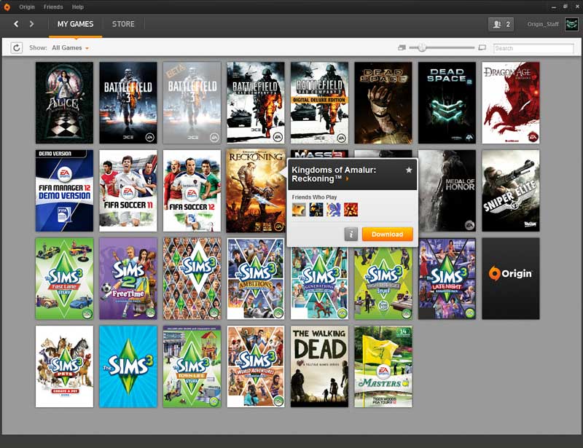Select the FIFA Soccer 11 tile
583x448 pixels.
128,191
